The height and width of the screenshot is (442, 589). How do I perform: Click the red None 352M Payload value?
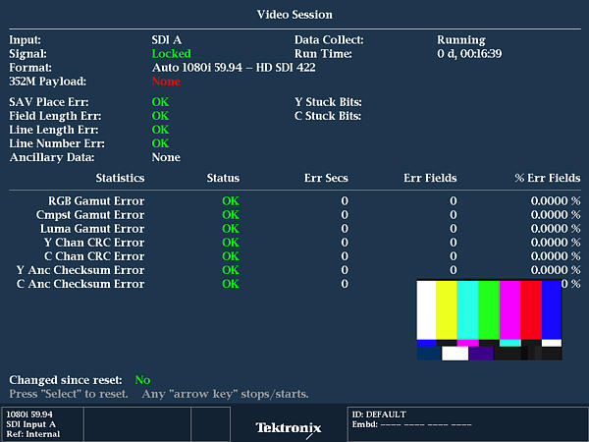point(166,82)
